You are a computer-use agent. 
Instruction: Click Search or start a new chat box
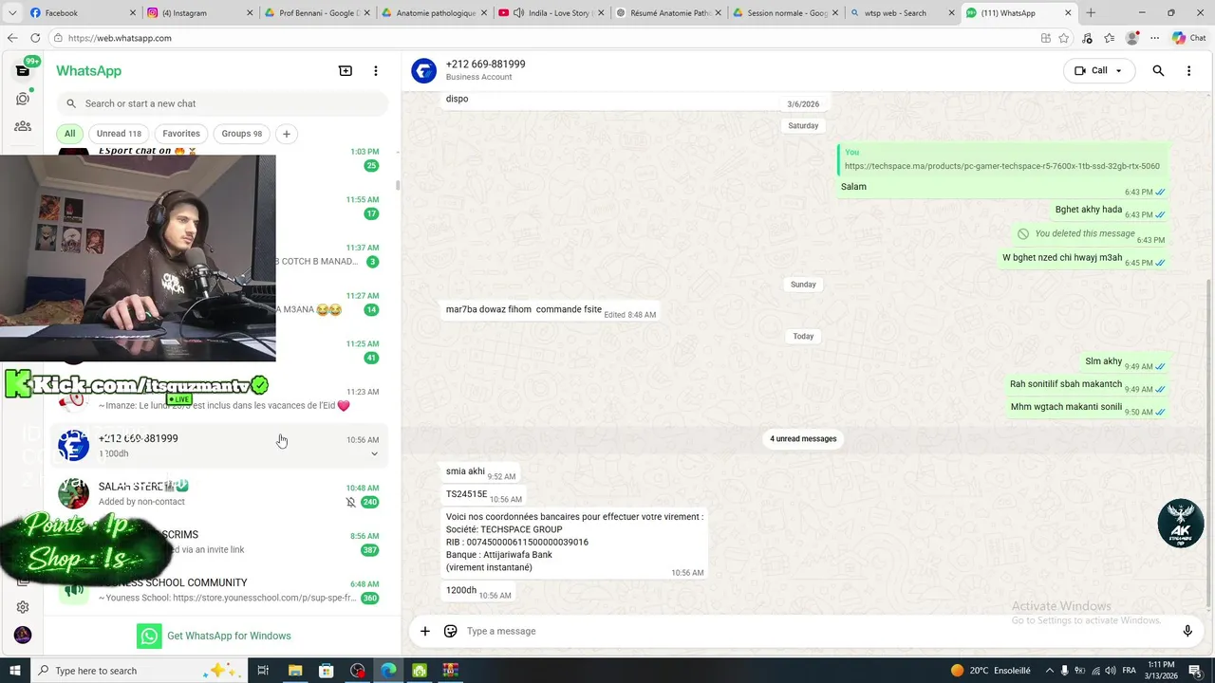[223, 103]
